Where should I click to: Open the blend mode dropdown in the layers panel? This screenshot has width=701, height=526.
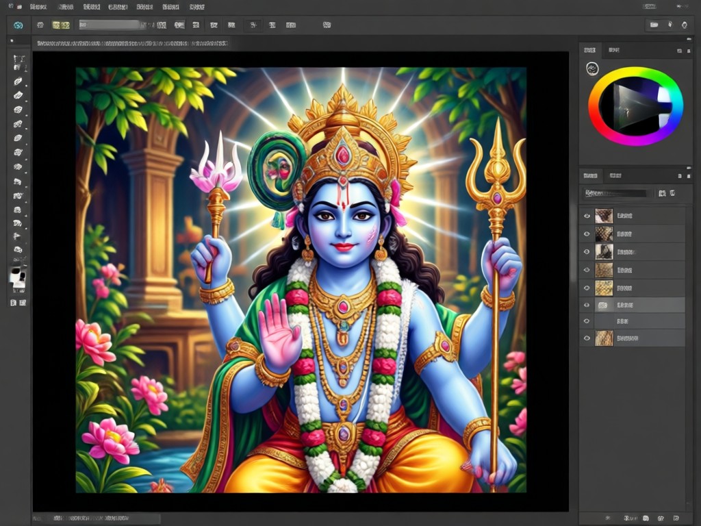616,193
